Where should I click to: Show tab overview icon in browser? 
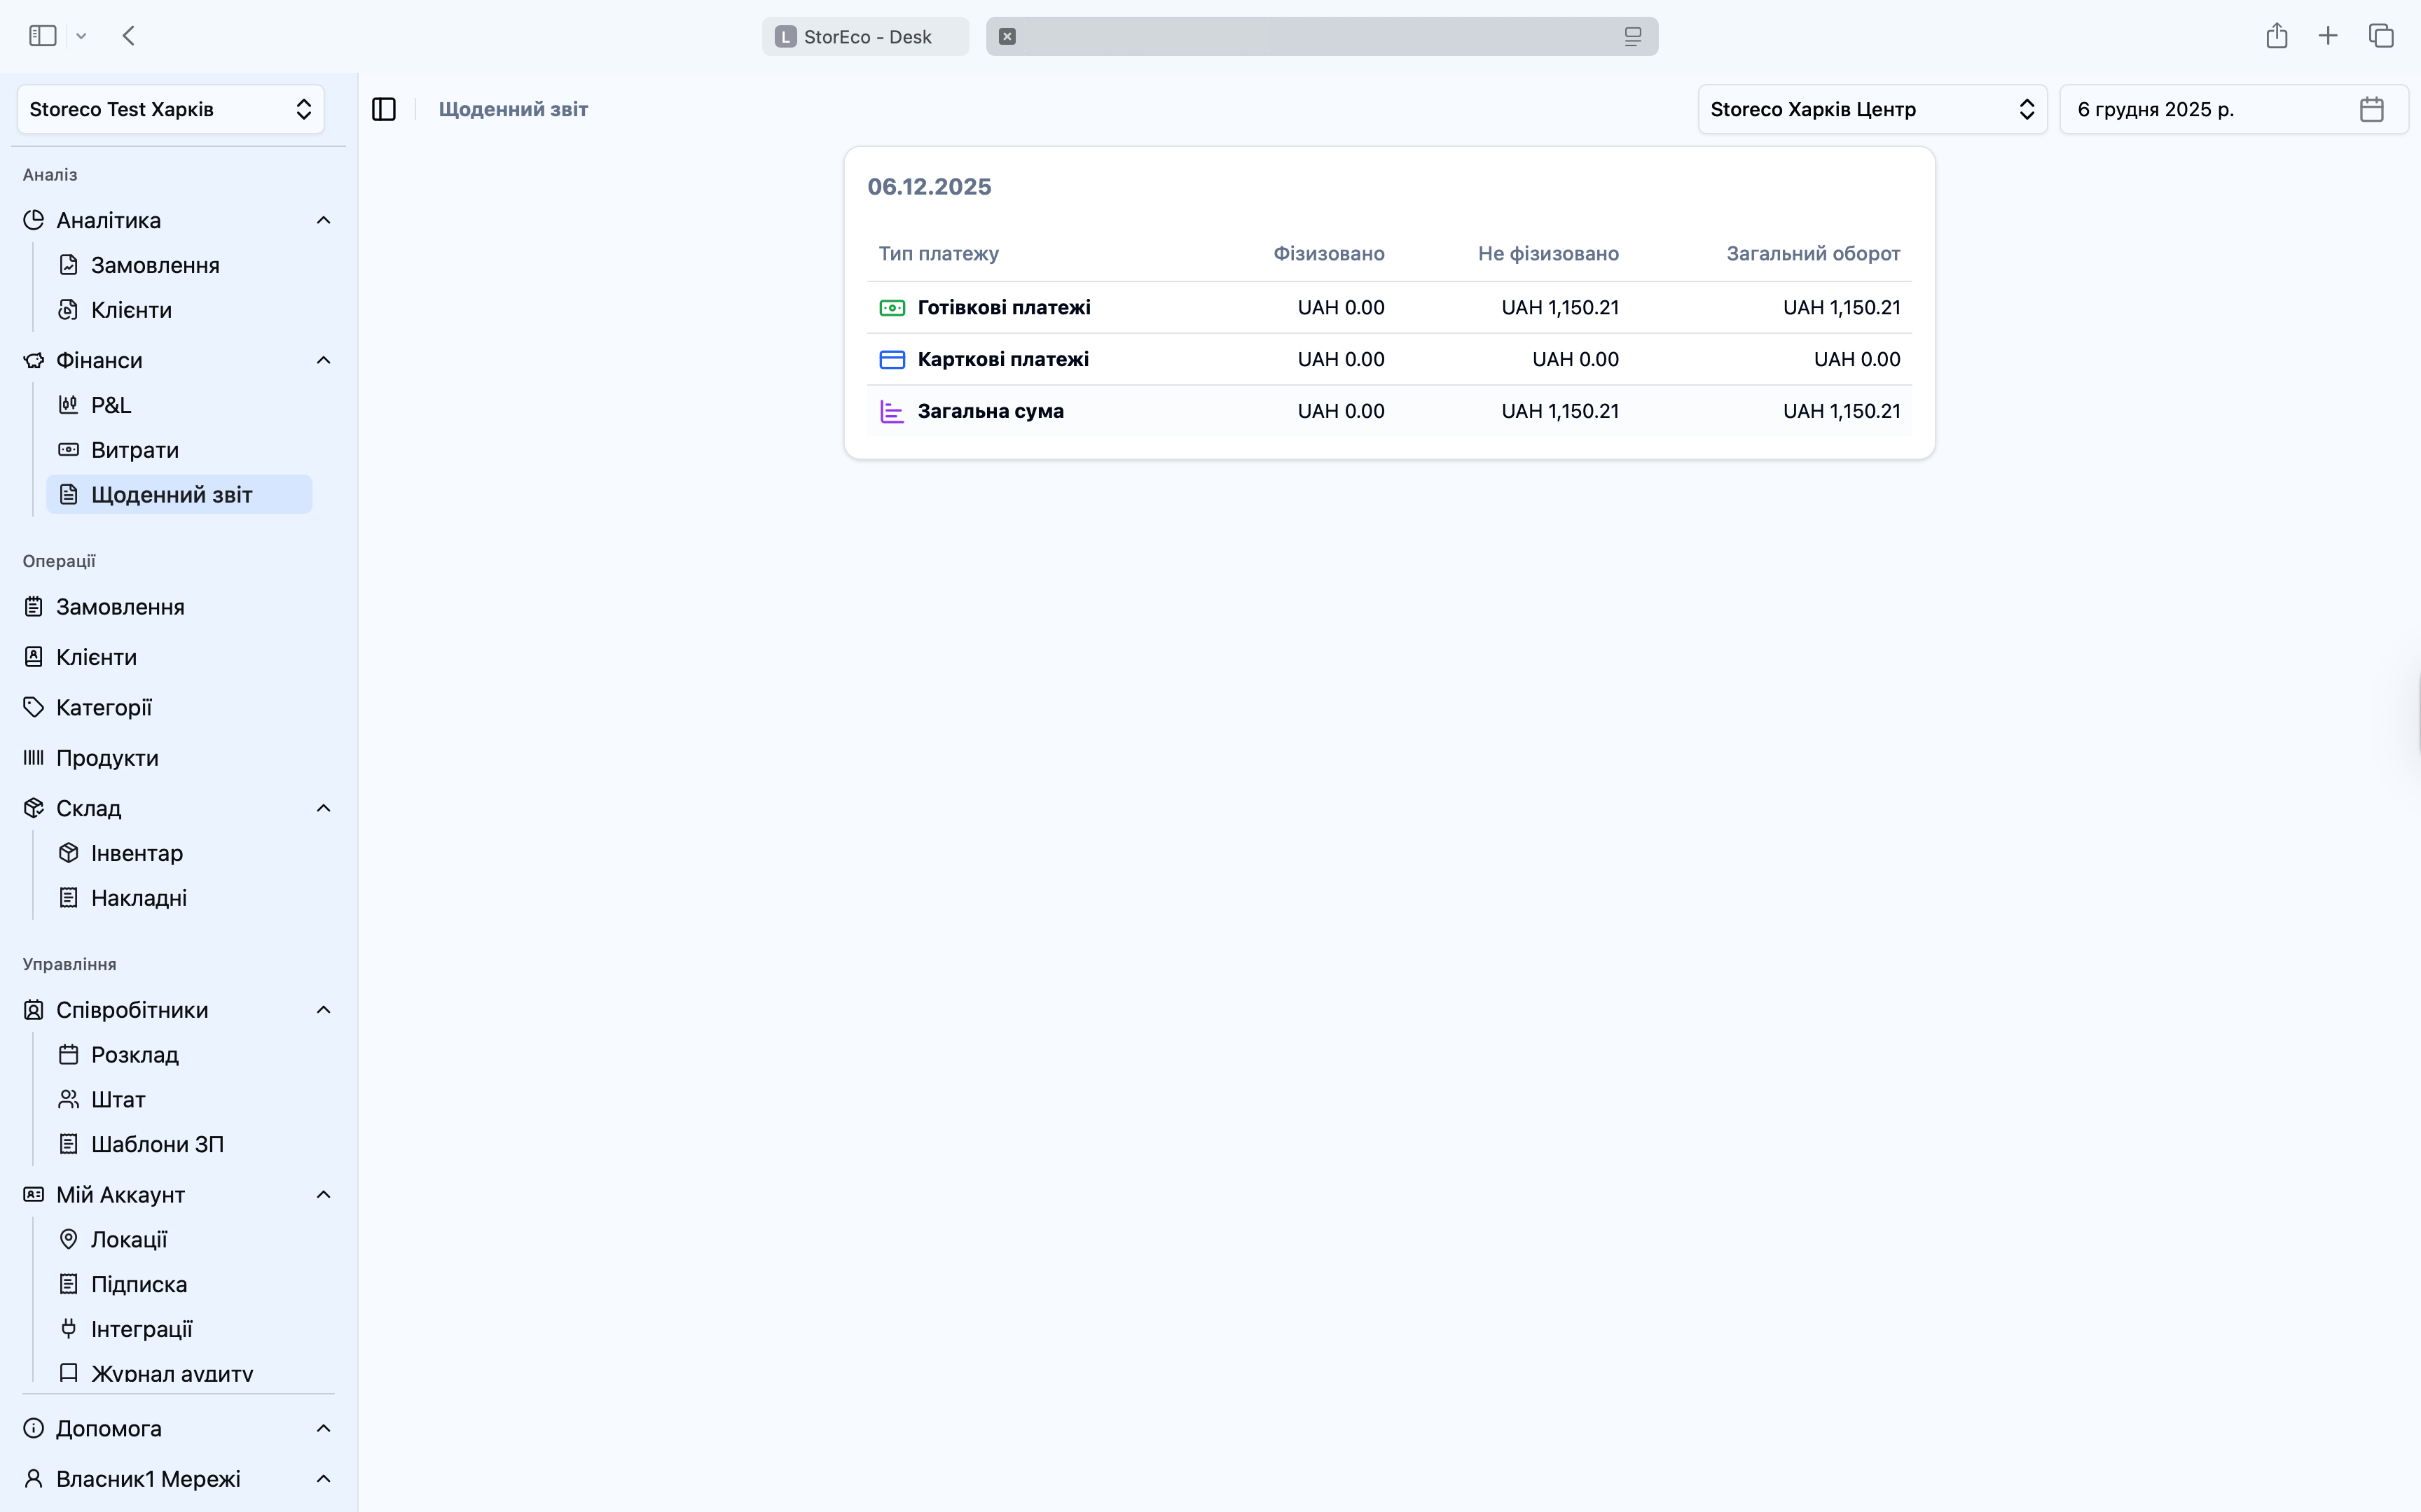point(2381,36)
